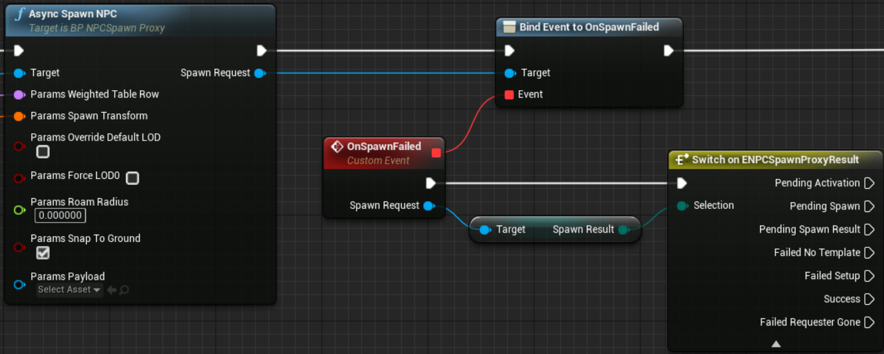Toggle the Params Force LOD0 checkbox
This screenshot has width=884, height=354.
[132, 178]
